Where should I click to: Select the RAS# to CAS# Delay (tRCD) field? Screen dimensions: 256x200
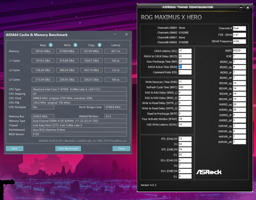pos(185,56)
